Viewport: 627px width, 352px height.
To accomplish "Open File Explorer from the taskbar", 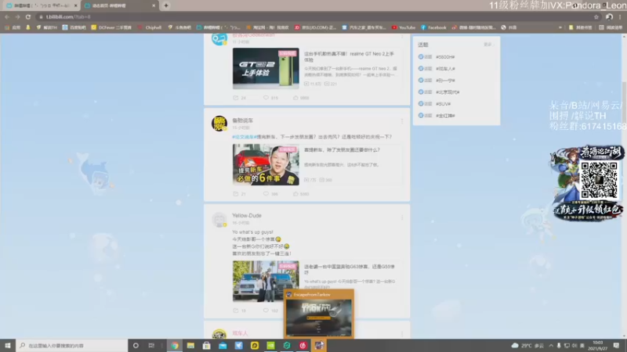I will click(190, 346).
